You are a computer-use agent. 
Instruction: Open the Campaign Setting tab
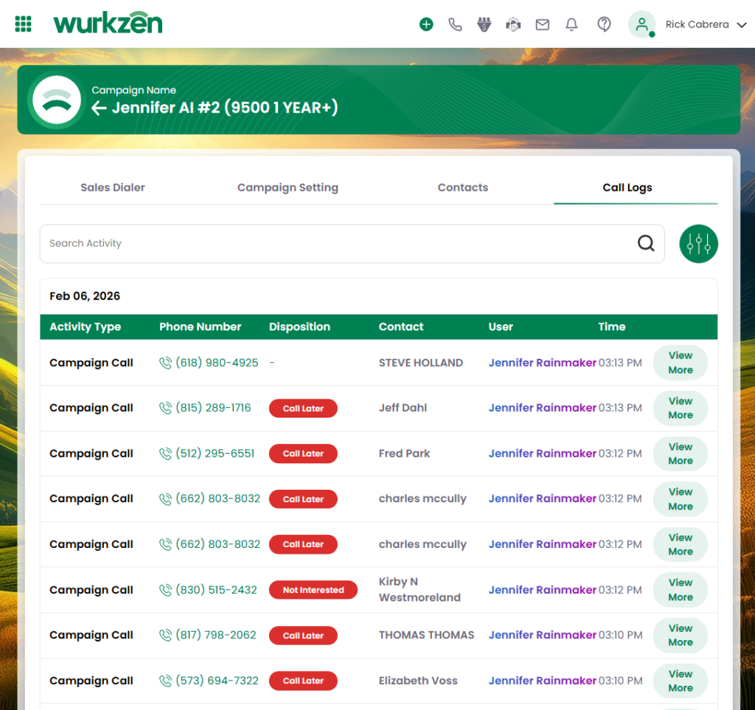(288, 188)
